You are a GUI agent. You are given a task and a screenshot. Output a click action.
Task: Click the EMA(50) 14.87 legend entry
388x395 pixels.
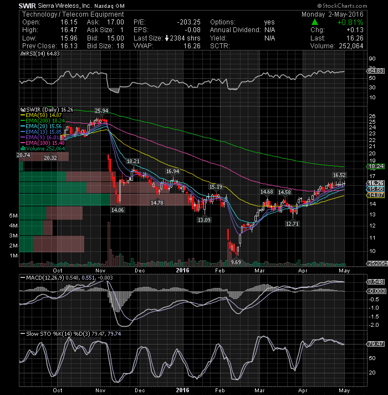(41, 115)
